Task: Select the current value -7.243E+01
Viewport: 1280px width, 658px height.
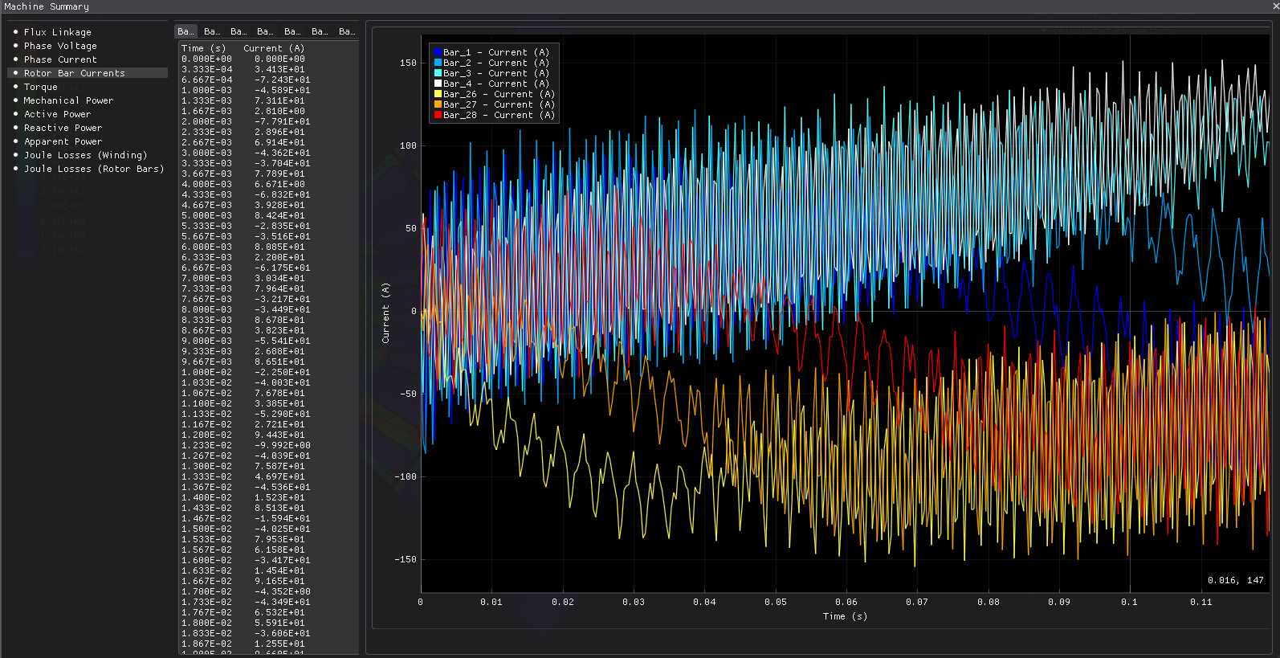Action: pos(282,80)
